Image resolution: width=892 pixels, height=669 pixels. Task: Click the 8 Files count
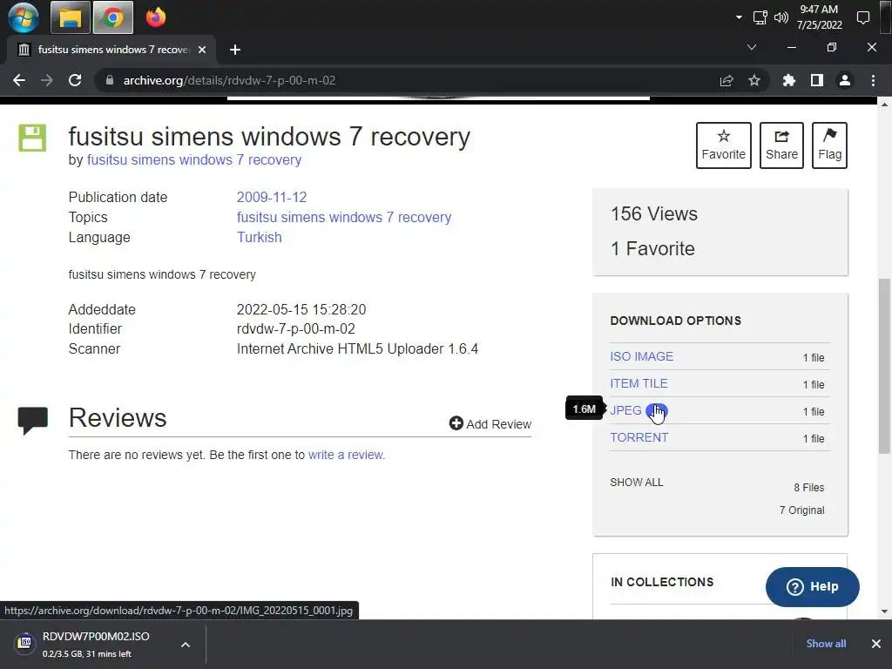809,488
